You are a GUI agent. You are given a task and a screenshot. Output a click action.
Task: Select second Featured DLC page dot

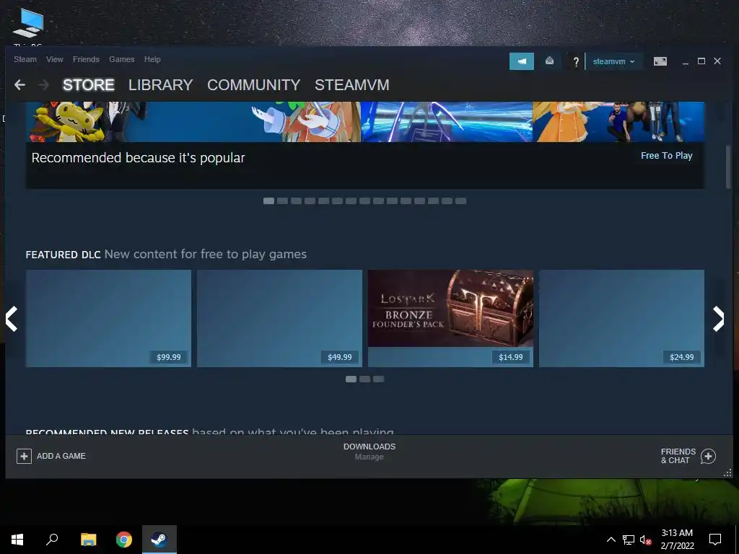(364, 379)
